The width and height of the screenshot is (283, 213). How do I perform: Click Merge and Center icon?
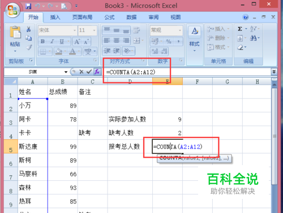tap(137, 41)
